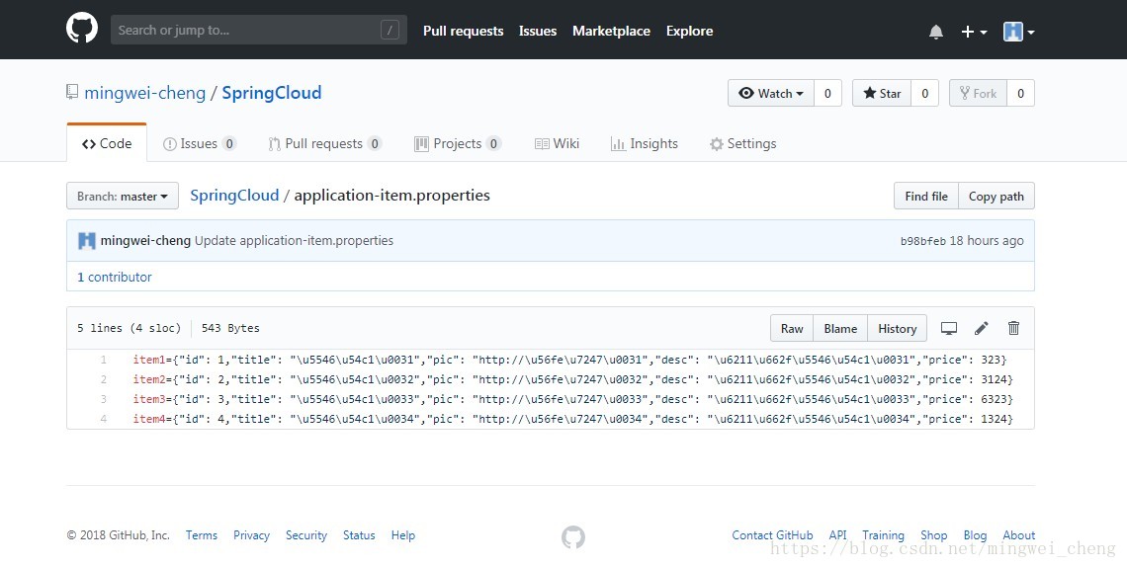Open the Blog footer link
Screen dimensions: 1127x568
point(975,535)
